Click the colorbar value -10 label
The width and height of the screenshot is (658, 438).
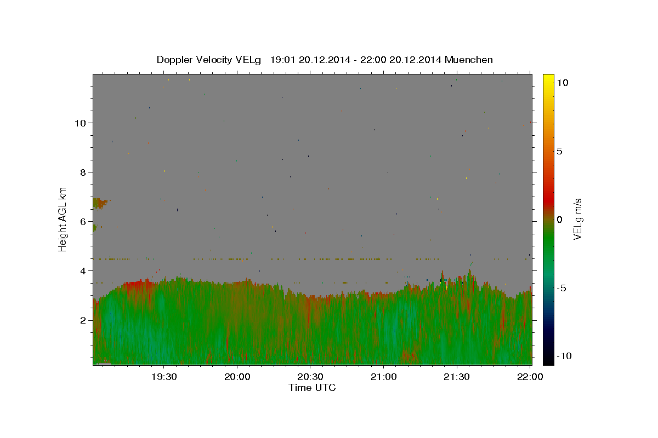pos(563,356)
